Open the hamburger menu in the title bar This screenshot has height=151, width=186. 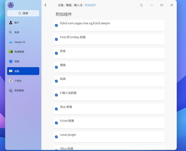tap(141, 5)
